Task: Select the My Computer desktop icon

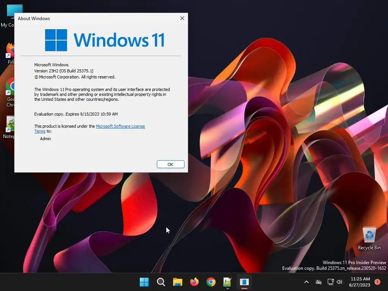Action: [8, 16]
